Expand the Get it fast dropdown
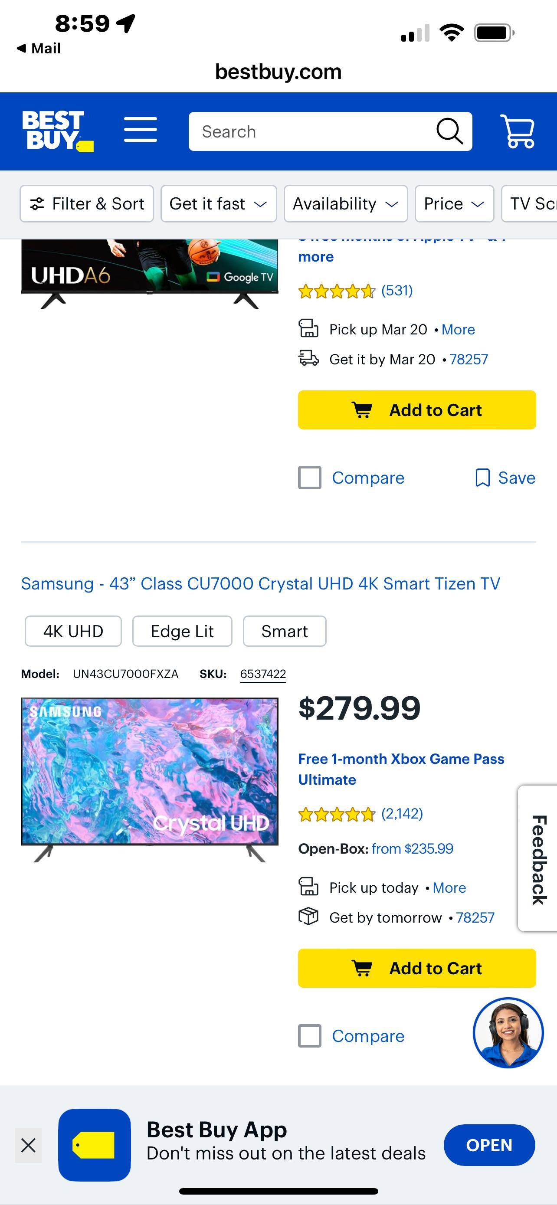The height and width of the screenshot is (1205, 557). click(218, 204)
